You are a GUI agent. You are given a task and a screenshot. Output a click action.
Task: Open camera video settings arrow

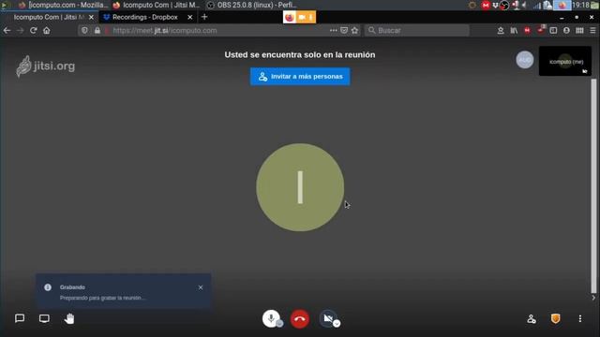pyautogui.click(x=337, y=324)
